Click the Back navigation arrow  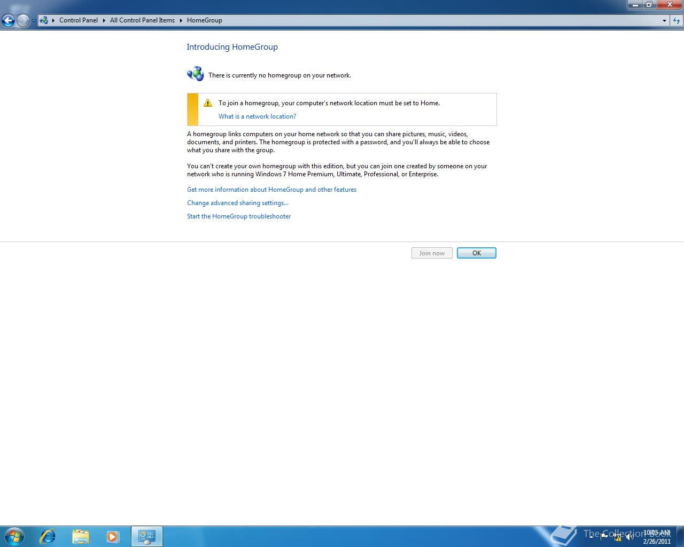[x=8, y=21]
